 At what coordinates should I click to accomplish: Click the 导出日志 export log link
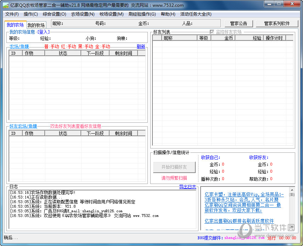[187, 187]
